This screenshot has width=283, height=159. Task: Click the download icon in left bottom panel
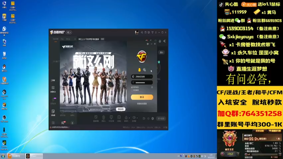[72, 123]
